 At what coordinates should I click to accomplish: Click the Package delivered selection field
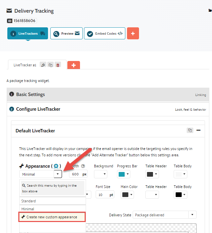point(161,215)
